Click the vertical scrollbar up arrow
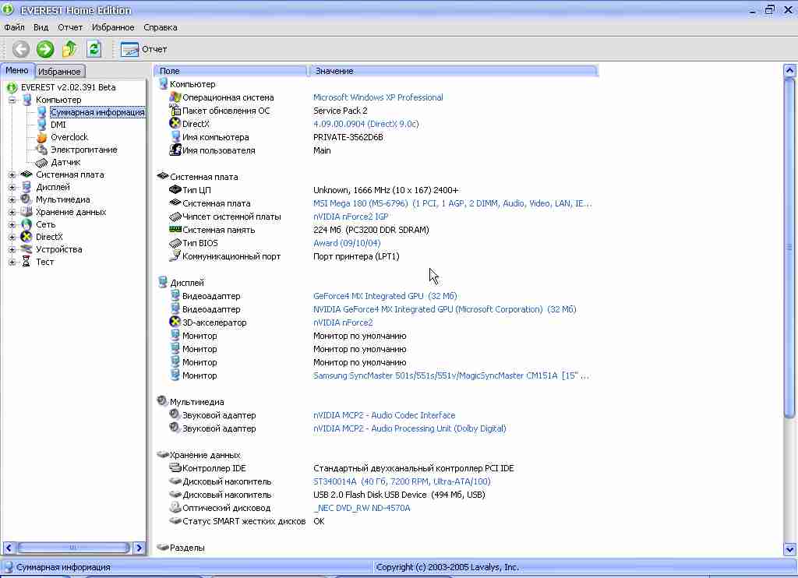Viewport: 798px width, 578px height. click(x=789, y=70)
